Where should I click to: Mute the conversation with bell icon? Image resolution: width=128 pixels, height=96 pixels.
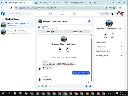(105, 34)
